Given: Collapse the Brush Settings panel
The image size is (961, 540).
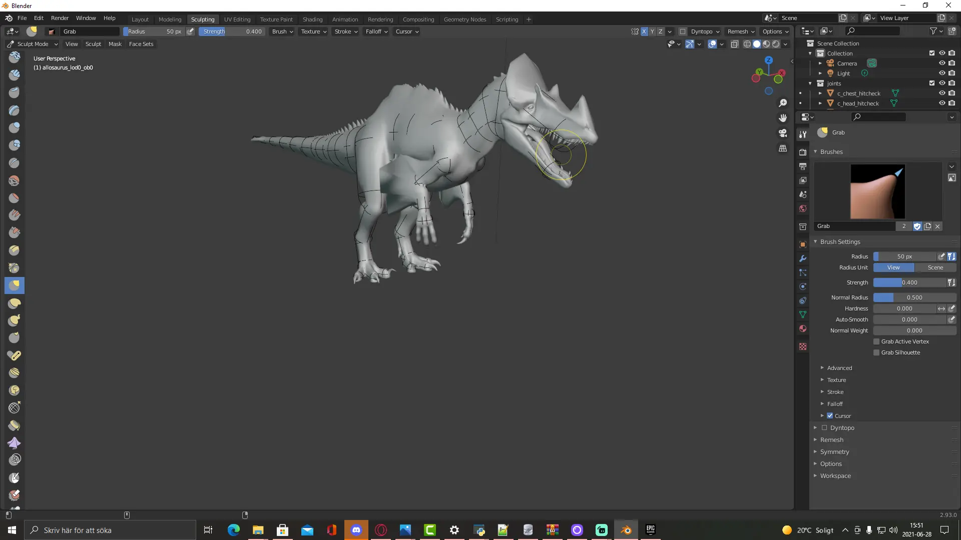Looking at the screenshot, I should point(840,241).
